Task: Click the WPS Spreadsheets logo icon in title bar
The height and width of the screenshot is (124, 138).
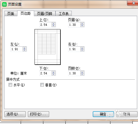Action: (4, 4)
